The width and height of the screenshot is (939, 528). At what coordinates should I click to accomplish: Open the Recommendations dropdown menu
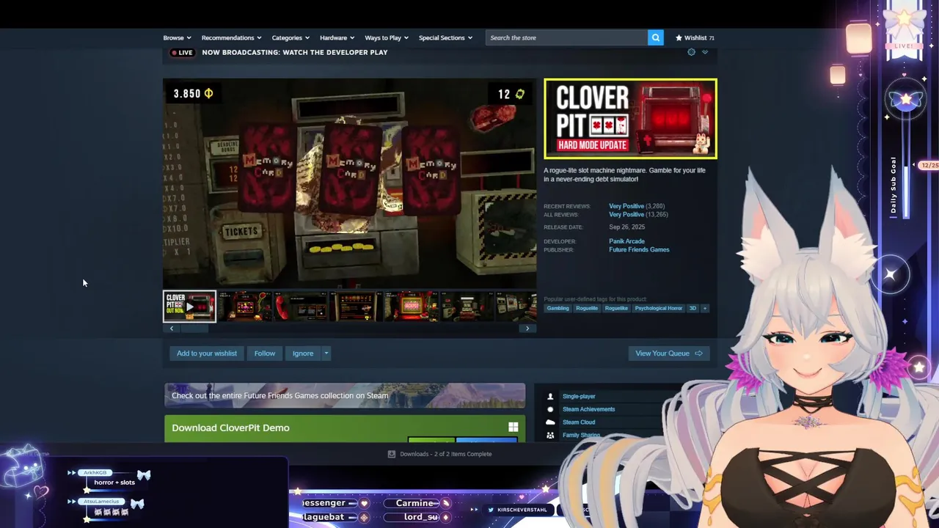[x=231, y=37]
